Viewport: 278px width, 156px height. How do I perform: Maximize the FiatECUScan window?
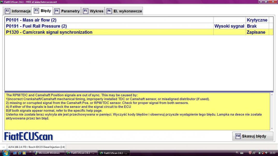tap(266, 2)
